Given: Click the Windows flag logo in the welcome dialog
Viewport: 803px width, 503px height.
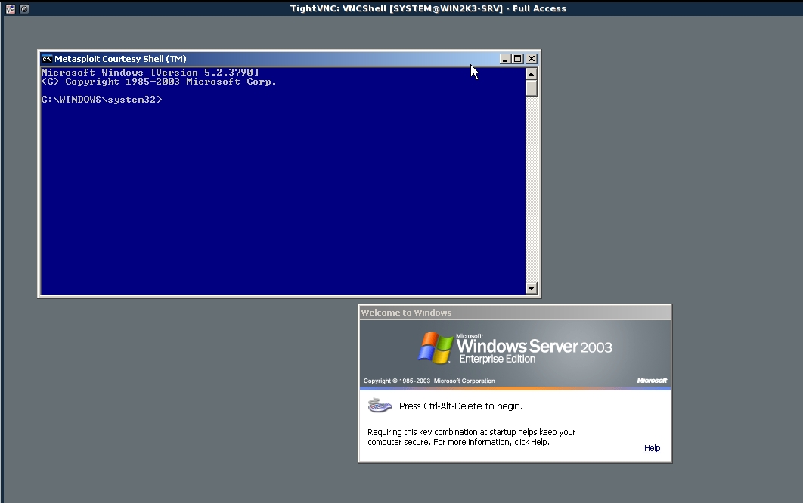Looking at the screenshot, I should coord(436,348).
